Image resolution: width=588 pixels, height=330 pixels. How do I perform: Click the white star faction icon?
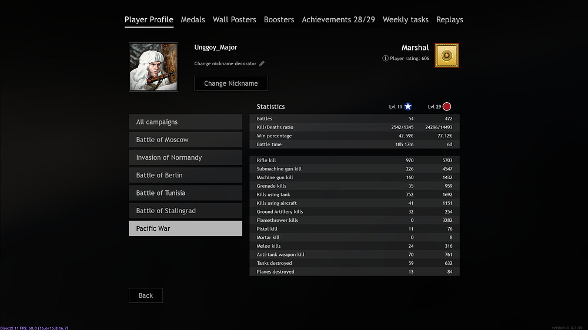408,107
